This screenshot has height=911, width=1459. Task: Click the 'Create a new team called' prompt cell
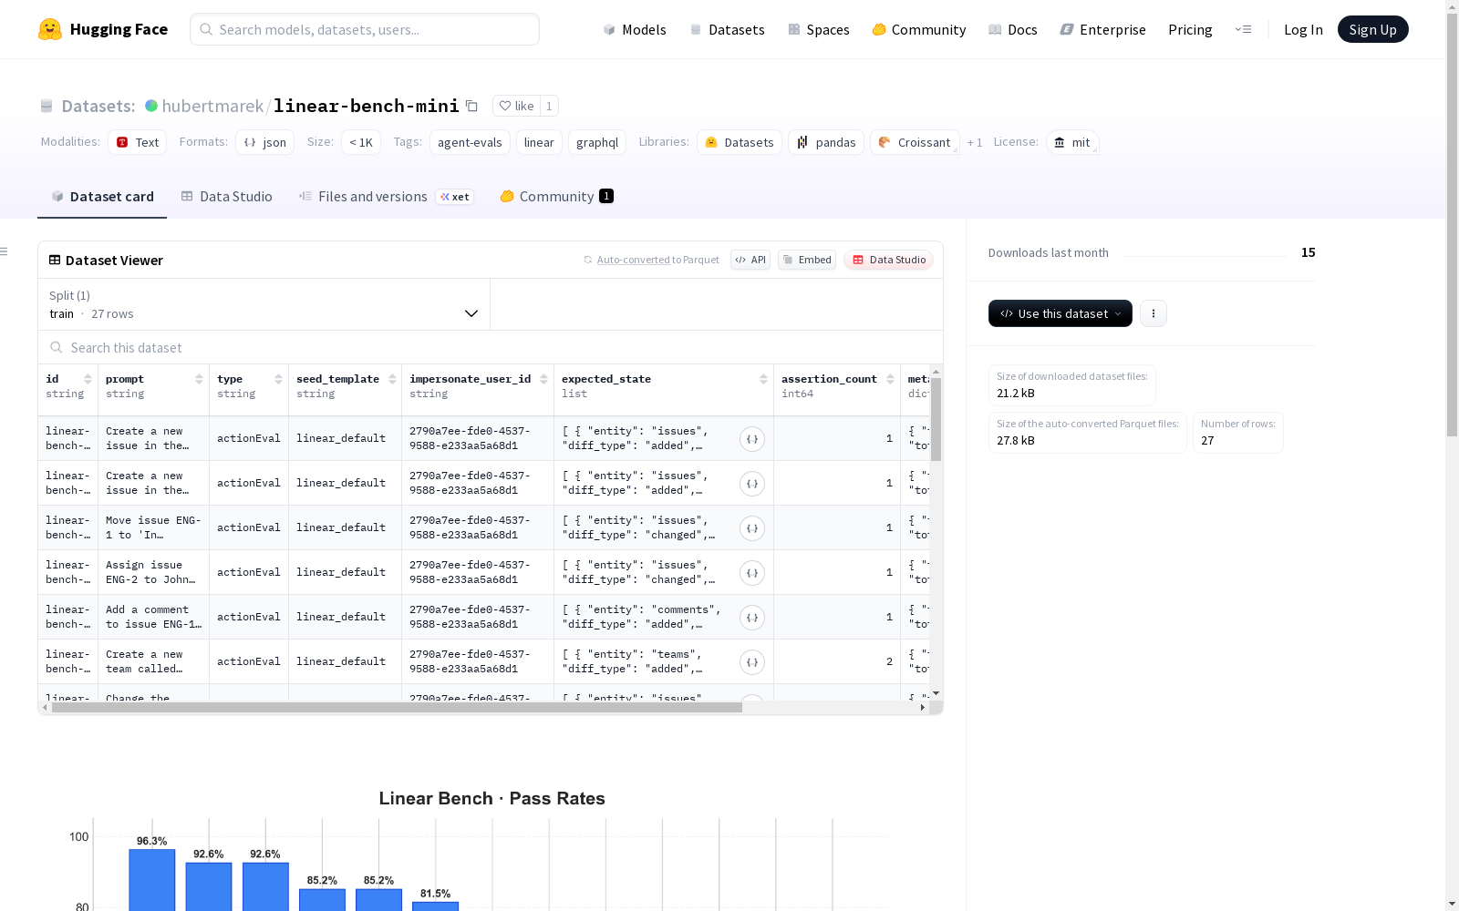[x=153, y=661]
